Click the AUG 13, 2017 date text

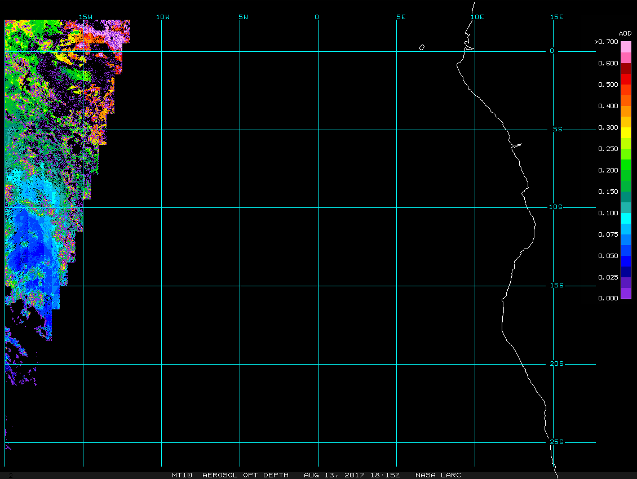coord(334,475)
